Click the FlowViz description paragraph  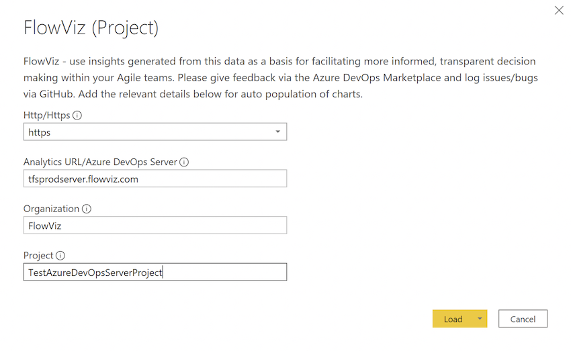280,78
